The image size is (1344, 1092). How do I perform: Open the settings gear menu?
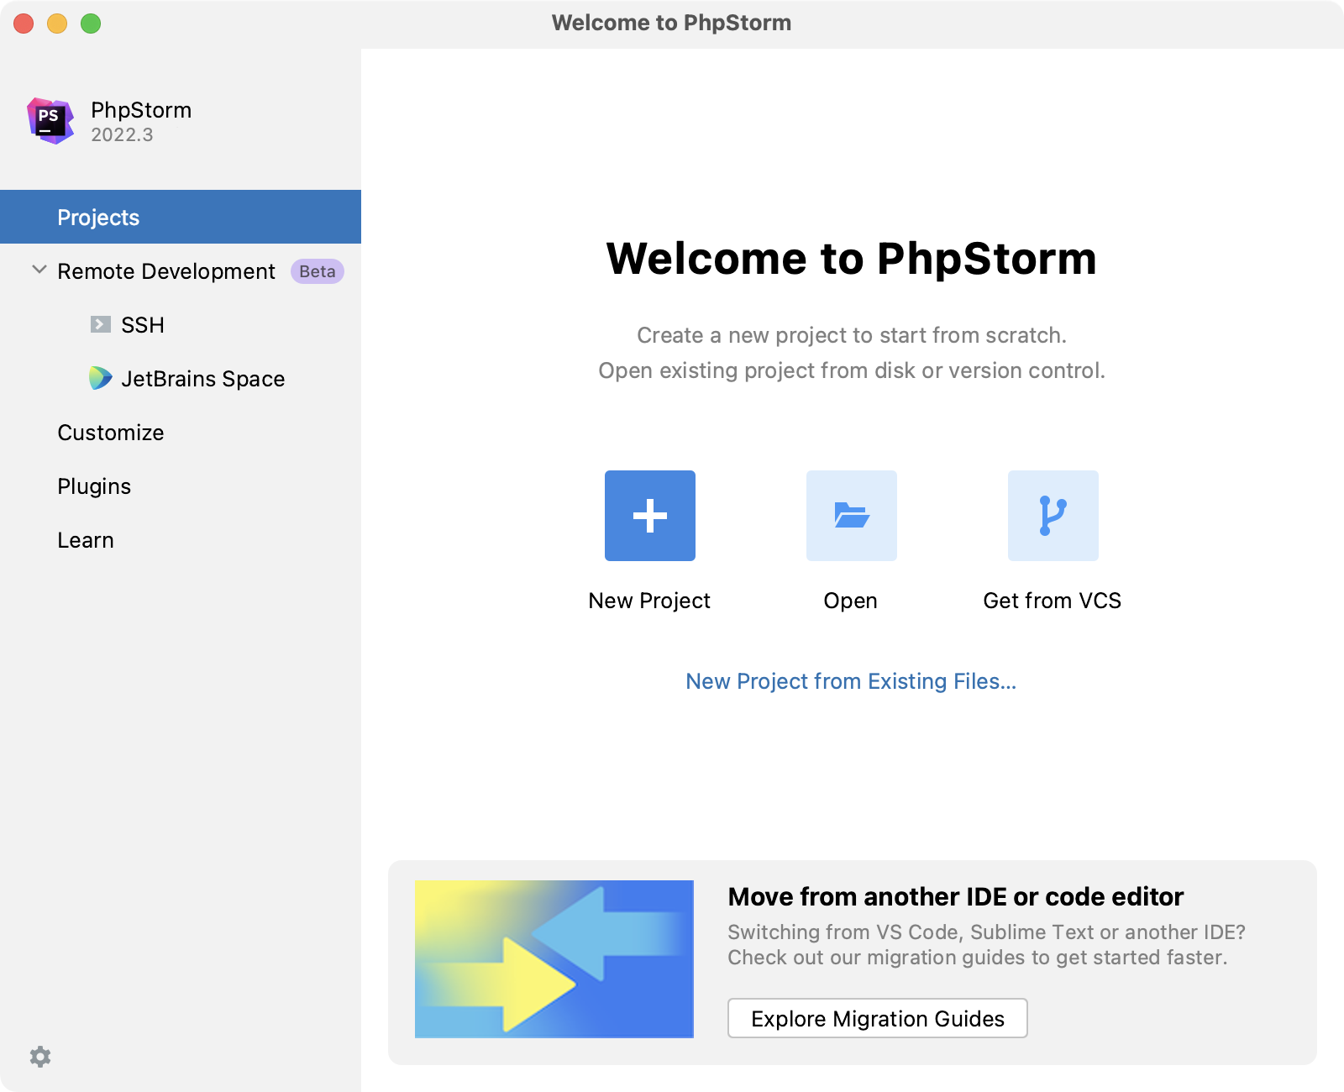pyautogui.click(x=40, y=1057)
